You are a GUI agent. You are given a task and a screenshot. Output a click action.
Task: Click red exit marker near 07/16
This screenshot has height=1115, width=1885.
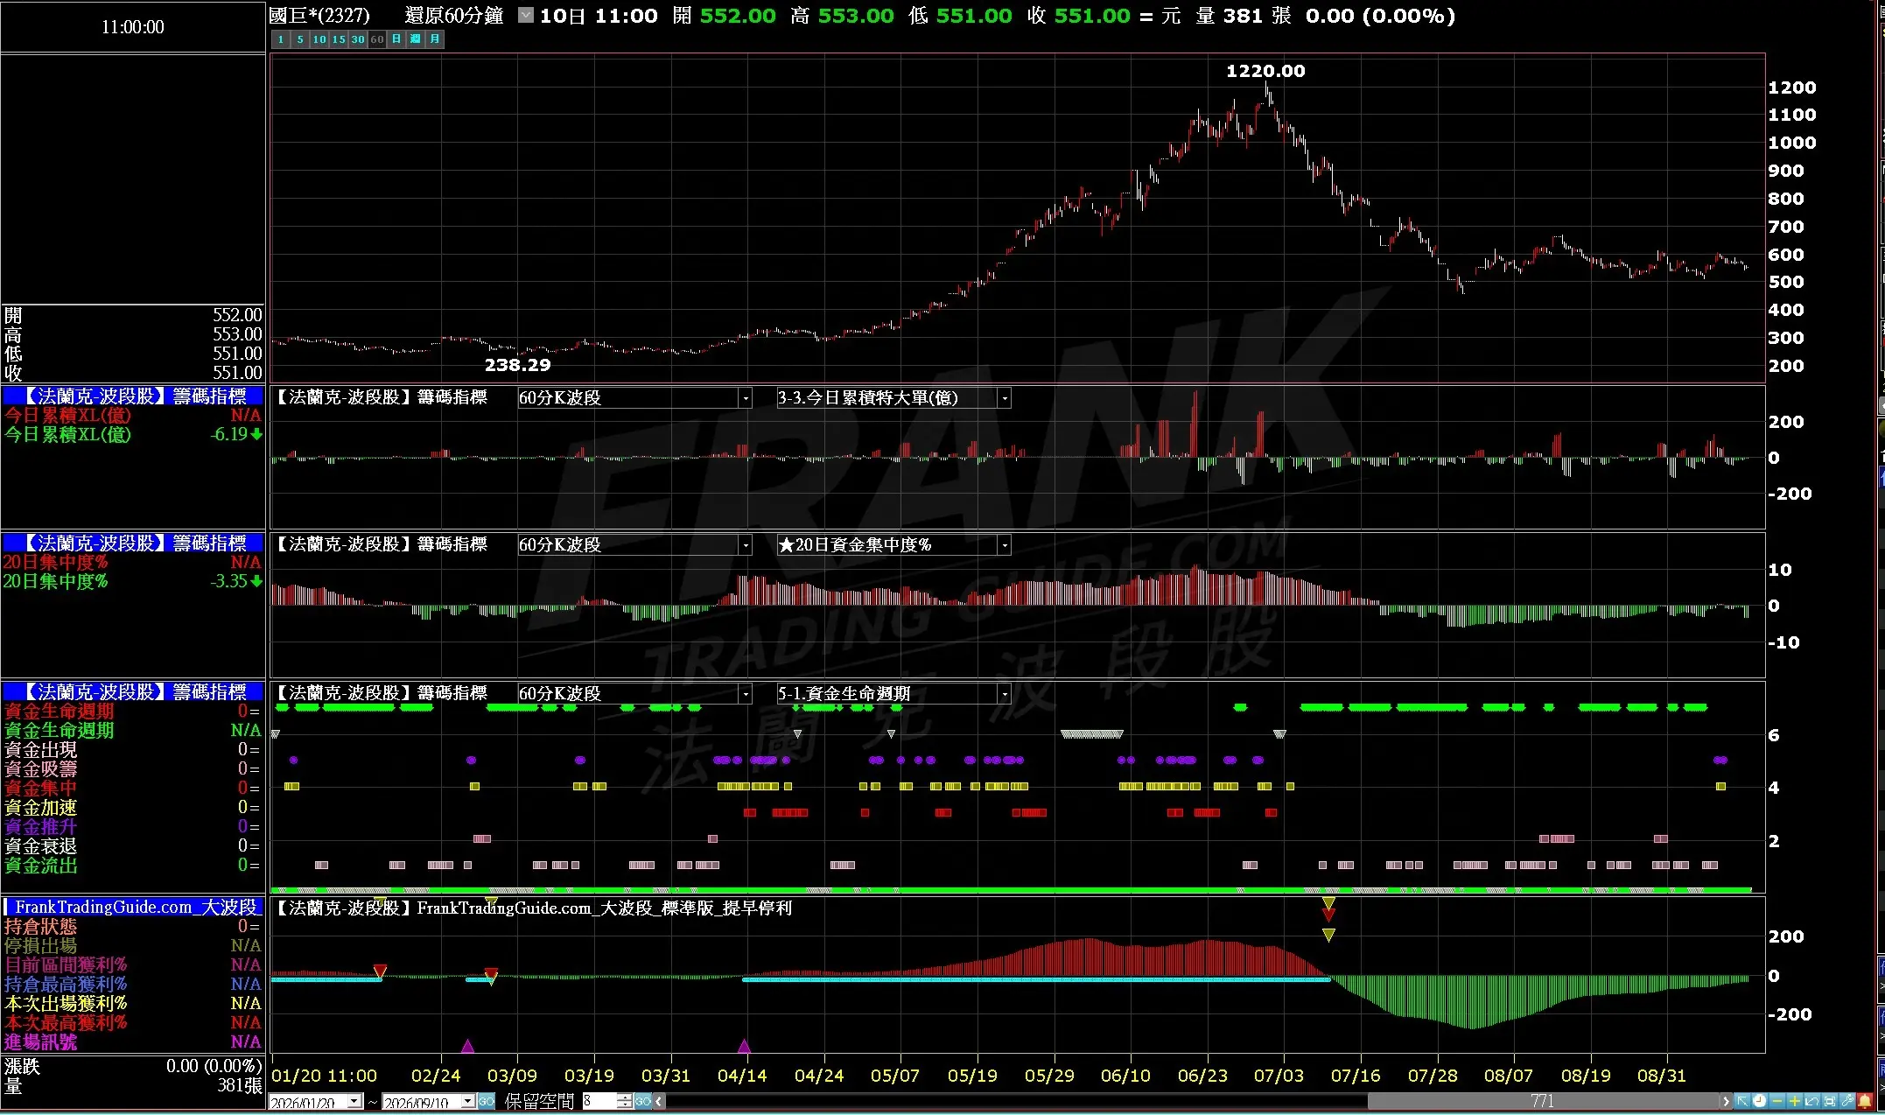(x=1328, y=915)
